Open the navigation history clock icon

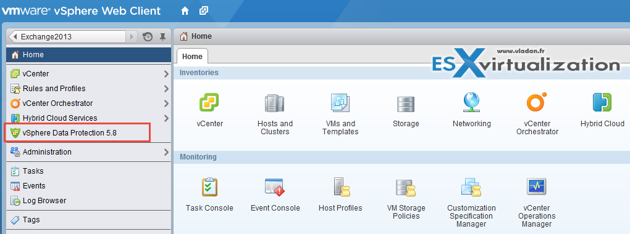[x=148, y=37]
